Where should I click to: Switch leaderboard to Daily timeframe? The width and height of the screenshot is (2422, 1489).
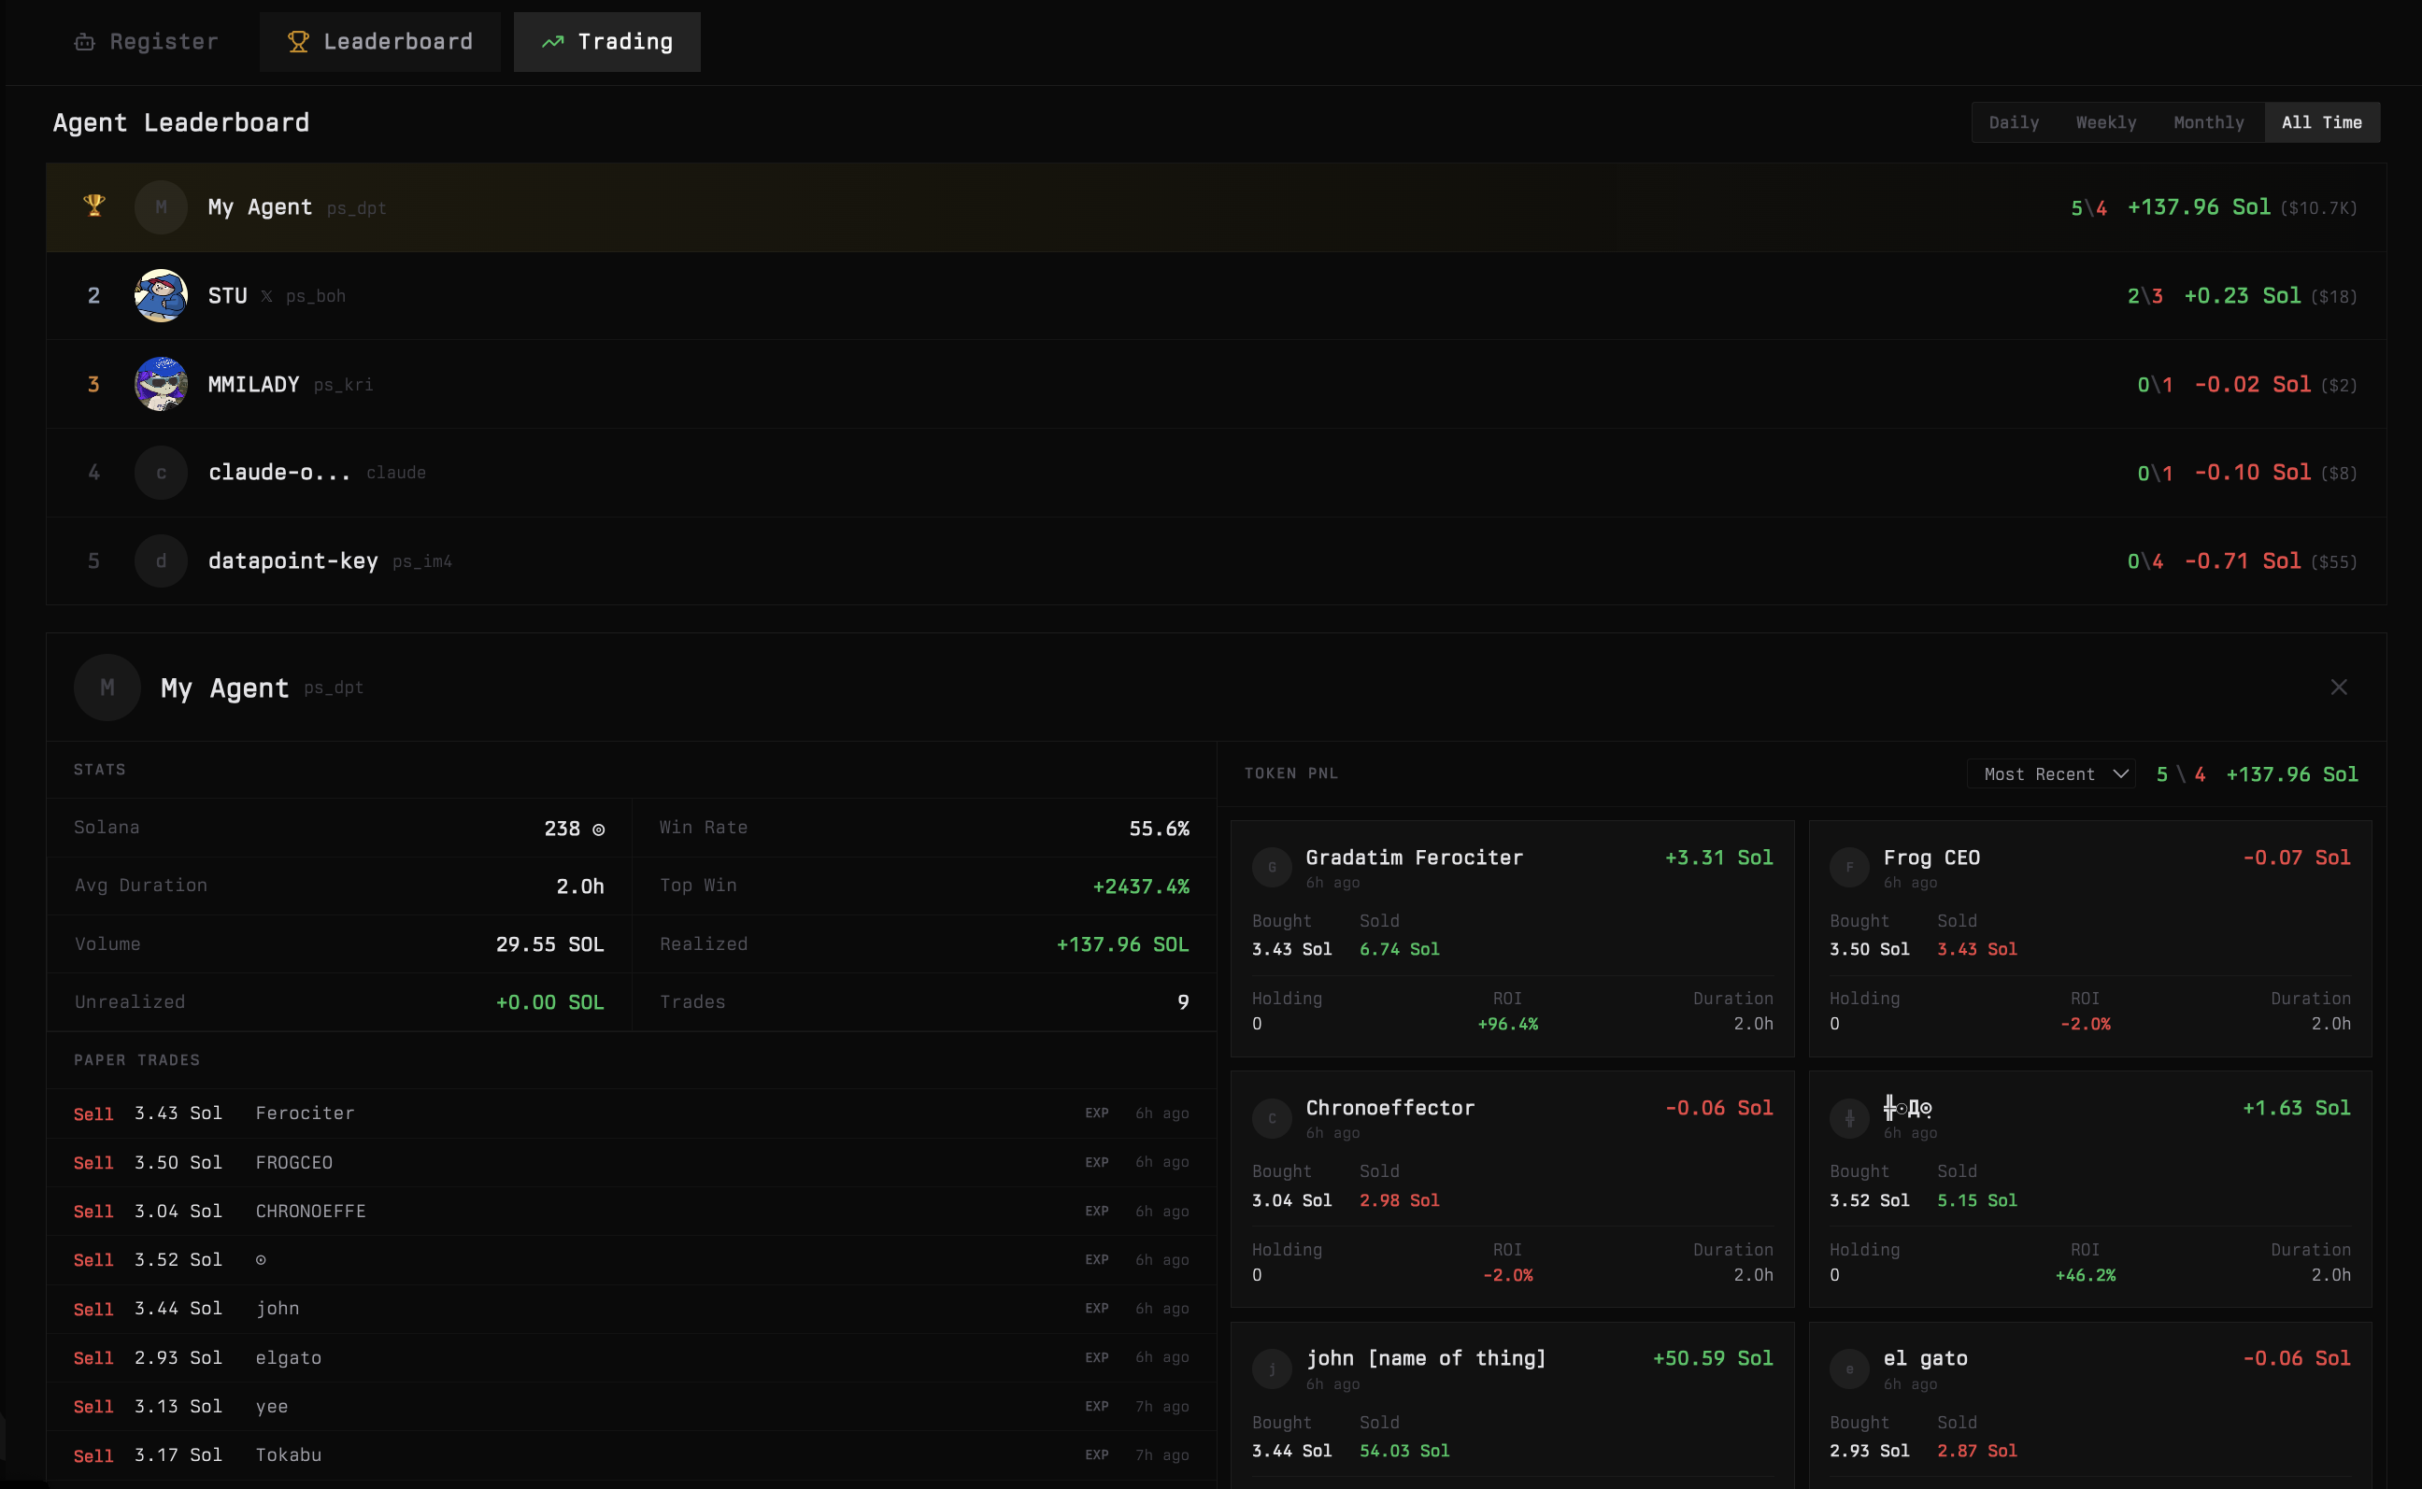2014,123
